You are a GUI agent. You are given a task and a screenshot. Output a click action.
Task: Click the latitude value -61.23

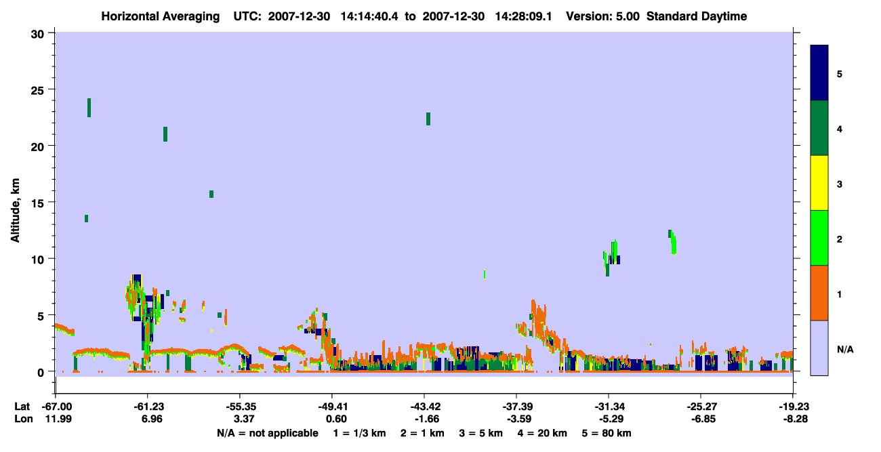coord(148,407)
